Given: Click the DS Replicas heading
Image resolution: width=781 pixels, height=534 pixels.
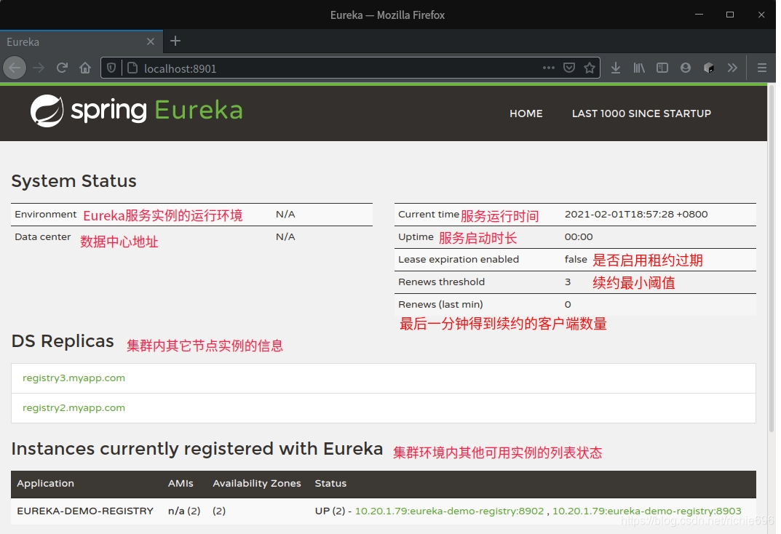Looking at the screenshot, I should [63, 341].
